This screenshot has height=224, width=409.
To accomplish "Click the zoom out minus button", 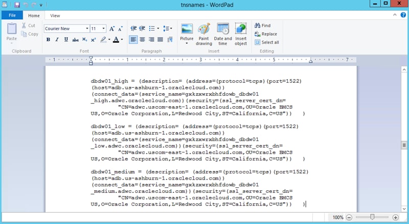I will (349, 217).
